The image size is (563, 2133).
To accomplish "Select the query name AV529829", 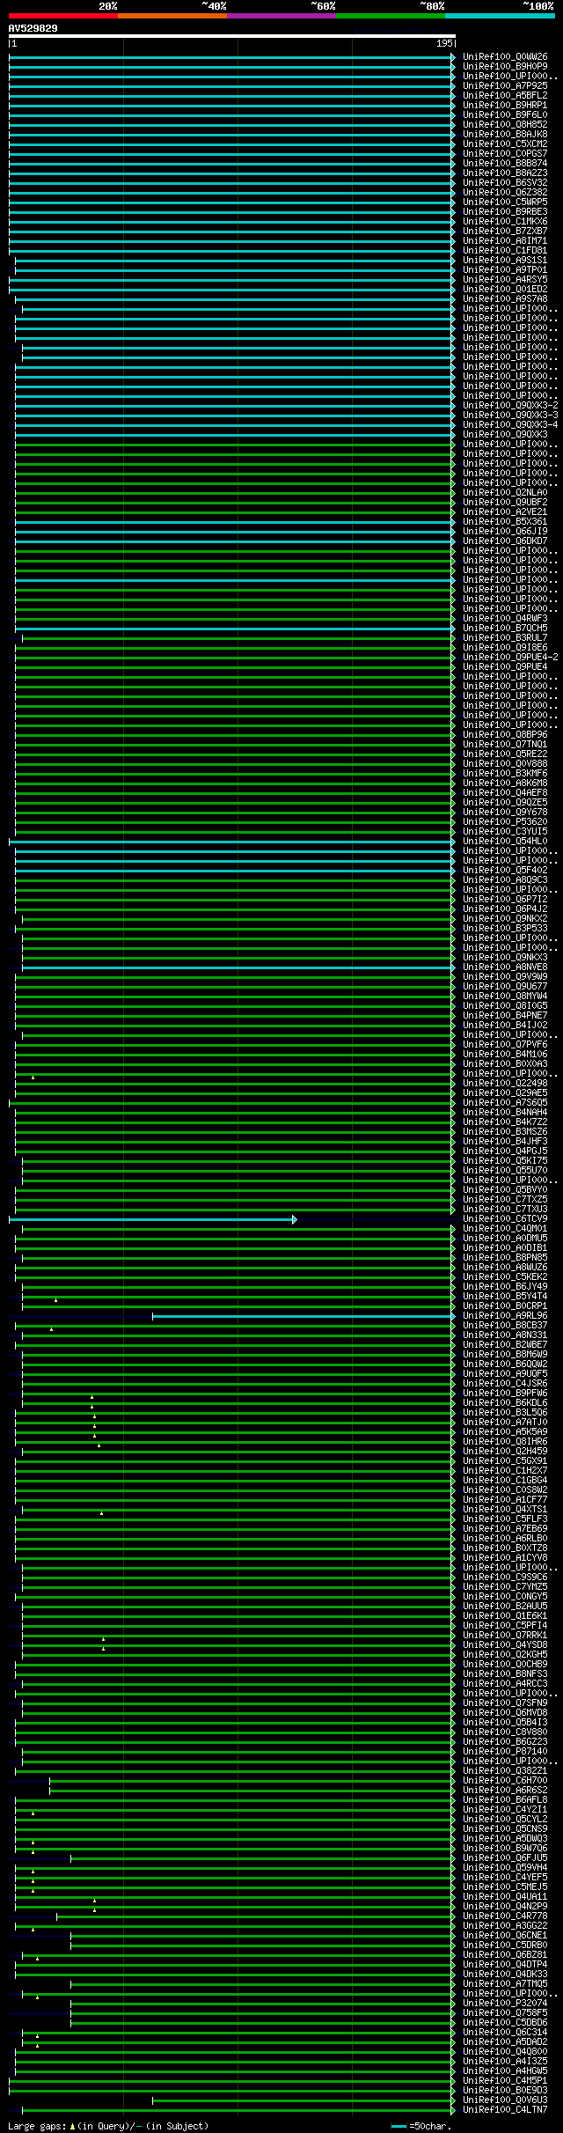I will click(33, 28).
